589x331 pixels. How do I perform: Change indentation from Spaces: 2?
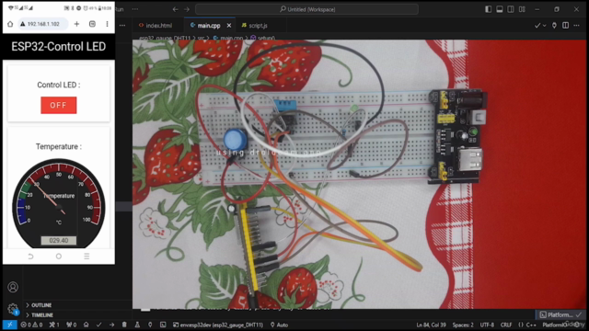[x=463, y=325]
